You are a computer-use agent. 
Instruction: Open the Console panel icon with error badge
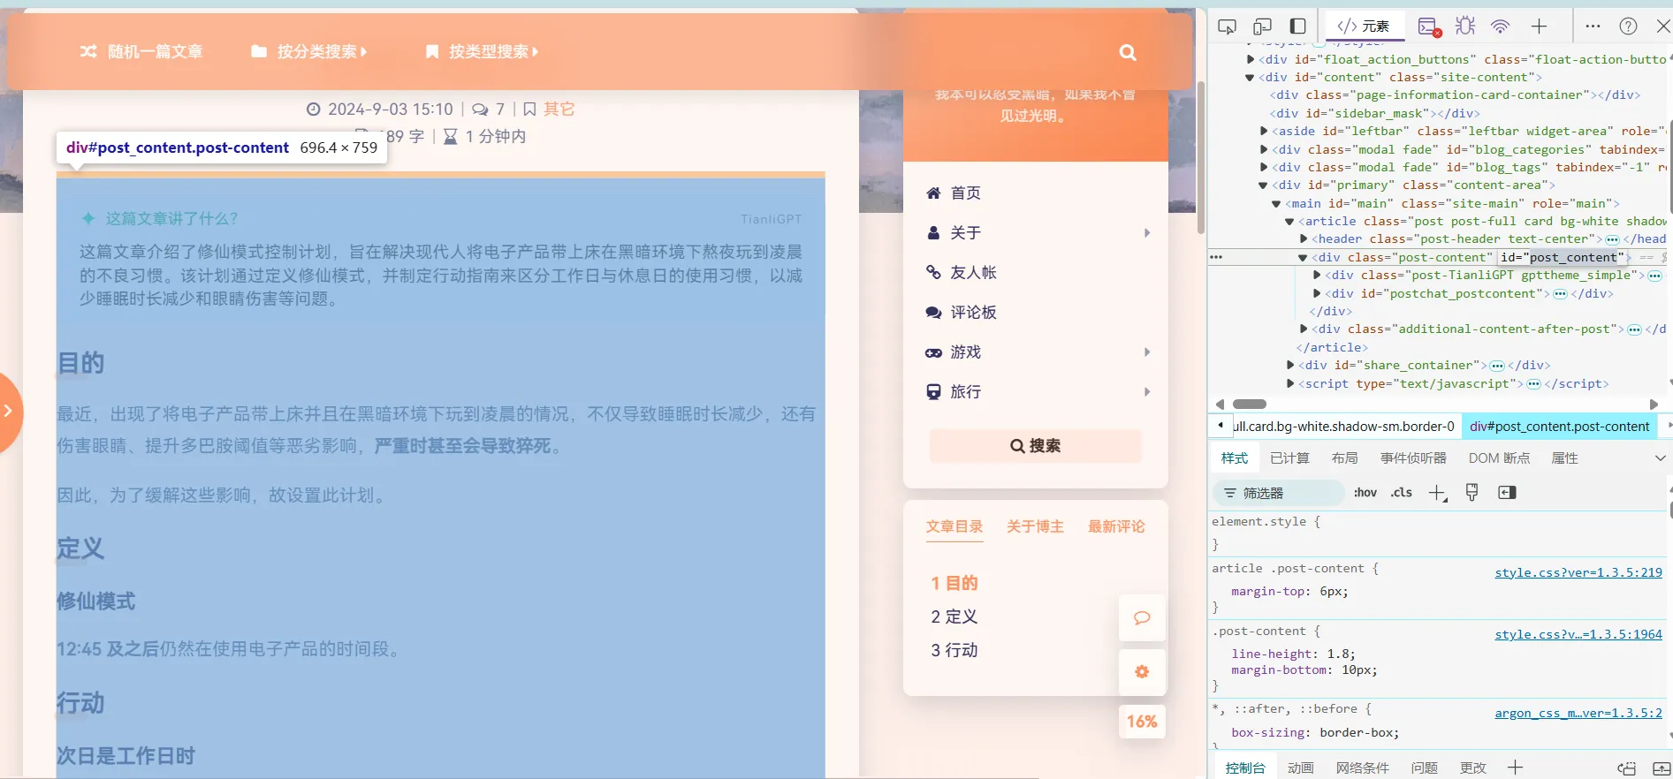(x=1429, y=26)
